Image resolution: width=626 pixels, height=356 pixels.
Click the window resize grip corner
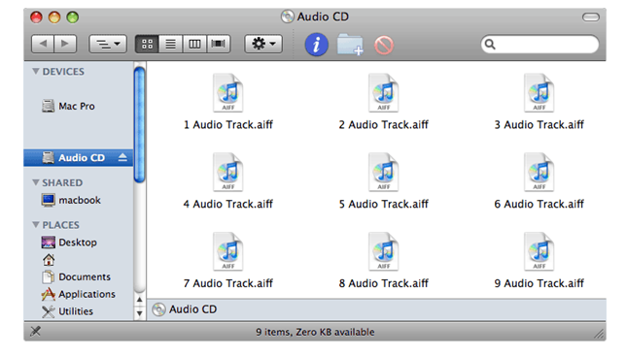[x=599, y=334]
